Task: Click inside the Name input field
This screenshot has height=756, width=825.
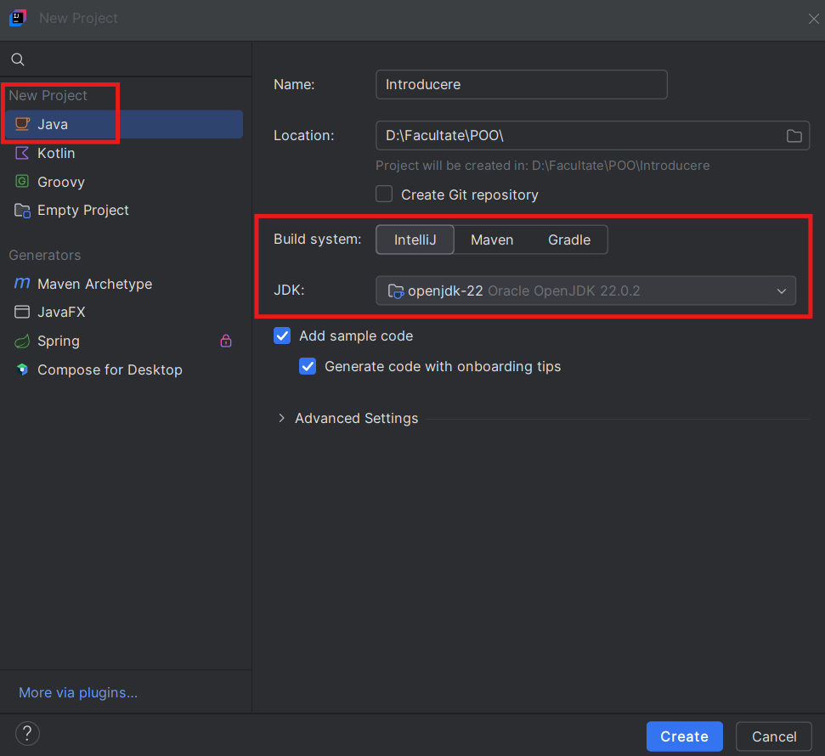Action: pyautogui.click(x=521, y=84)
